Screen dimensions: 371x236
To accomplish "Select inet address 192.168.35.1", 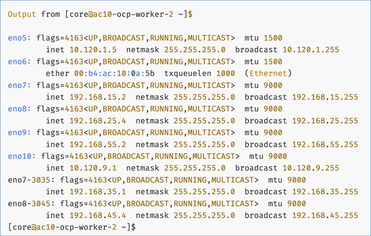I will click(x=98, y=192).
